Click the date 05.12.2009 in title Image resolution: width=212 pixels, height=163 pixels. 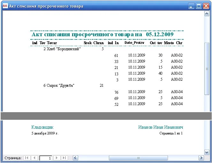pos(160,34)
